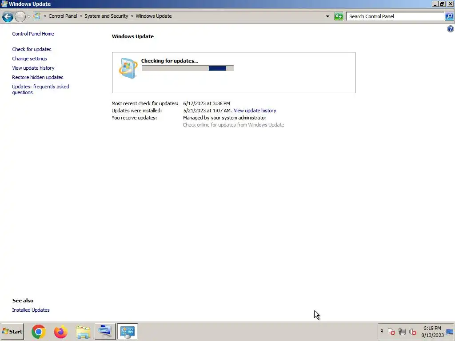Open Change settings link

coord(29,59)
